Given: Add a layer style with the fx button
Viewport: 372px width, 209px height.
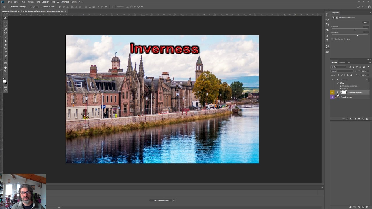Looking at the screenshot, I should 347,119.
